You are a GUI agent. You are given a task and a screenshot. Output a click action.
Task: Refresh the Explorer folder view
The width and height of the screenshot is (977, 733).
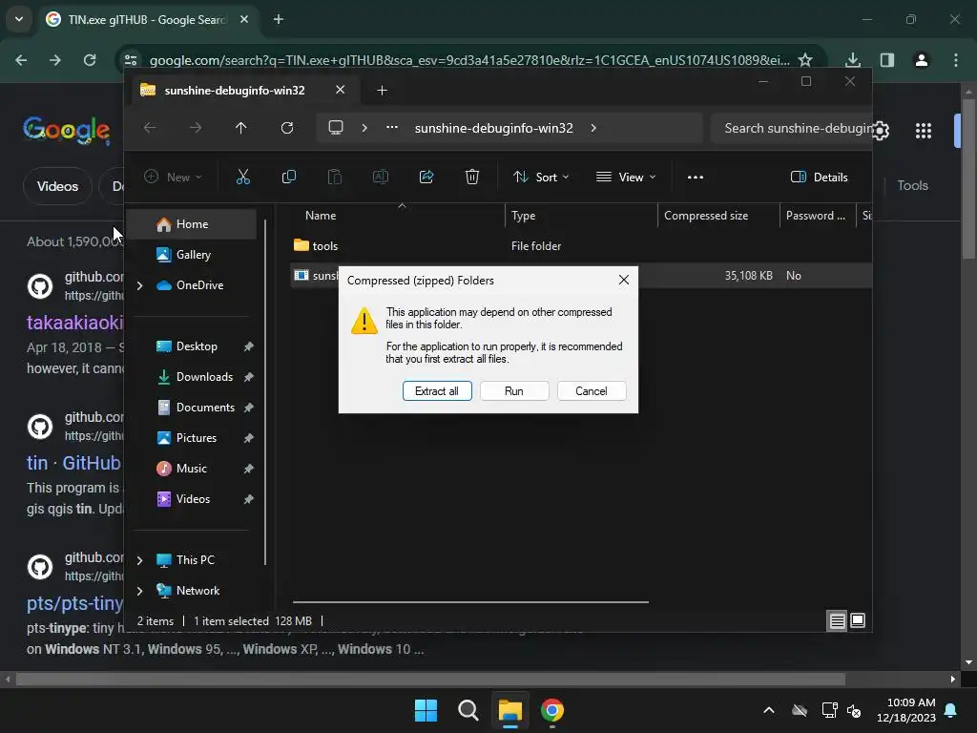click(x=287, y=128)
